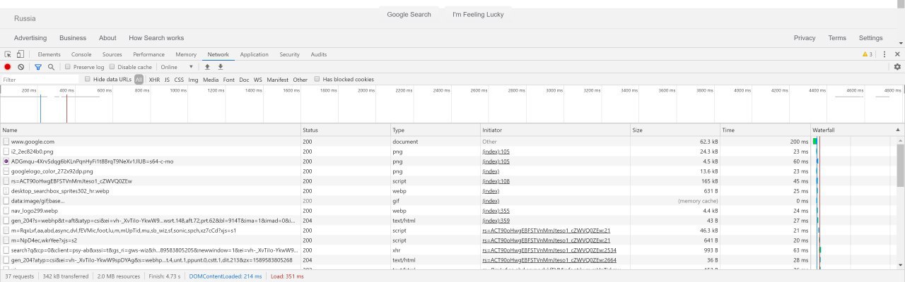Open the Memory tab

pos(186,54)
